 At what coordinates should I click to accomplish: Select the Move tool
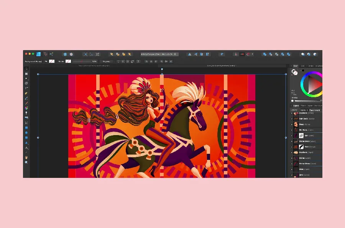[26, 68]
